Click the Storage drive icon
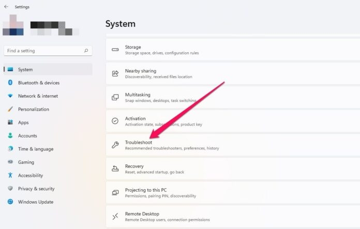360x229 pixels. click(x=115, y=50)
